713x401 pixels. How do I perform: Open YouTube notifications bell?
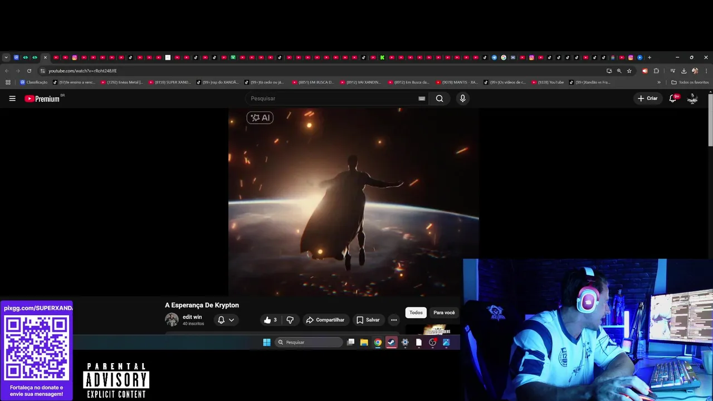click(673, 99)
